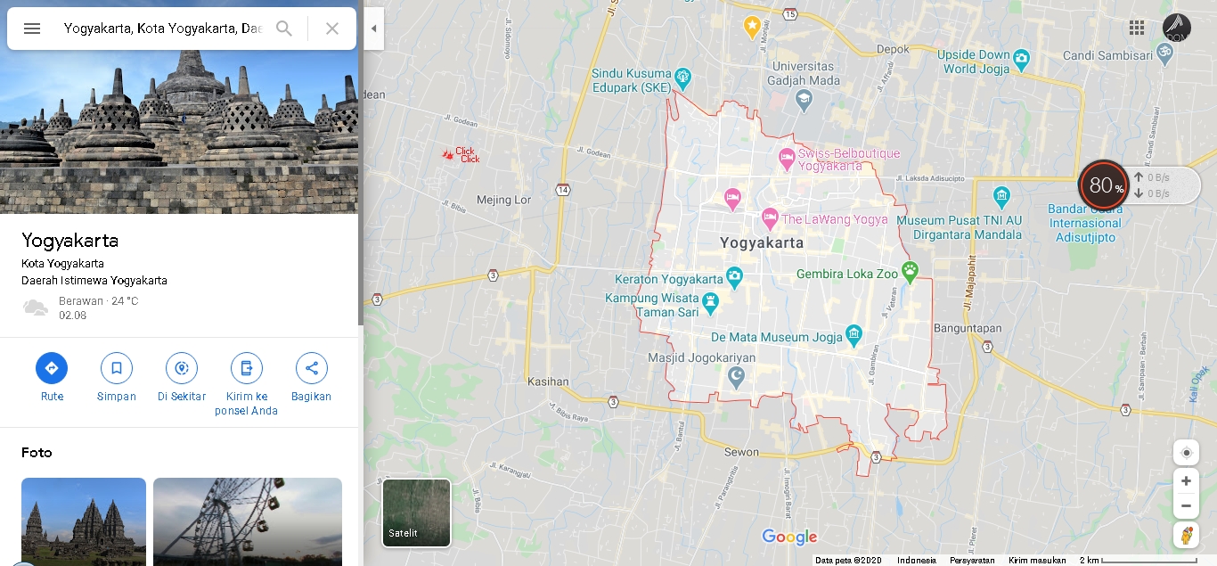Zoom in the map with the plus button
This screenshot has width=1217, height=566.
click(x=1186, y=481)
